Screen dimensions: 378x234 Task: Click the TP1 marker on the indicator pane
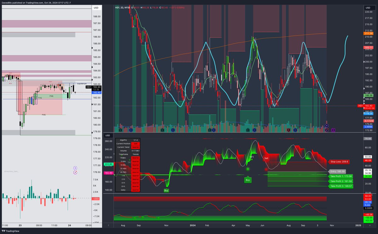(x=251, y=157)
